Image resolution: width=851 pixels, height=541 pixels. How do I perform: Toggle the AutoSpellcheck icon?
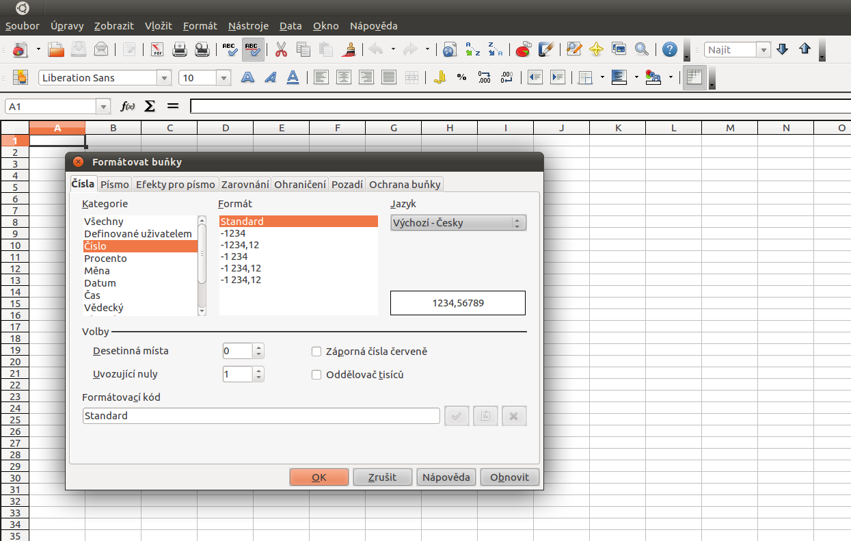click(252, 49)
